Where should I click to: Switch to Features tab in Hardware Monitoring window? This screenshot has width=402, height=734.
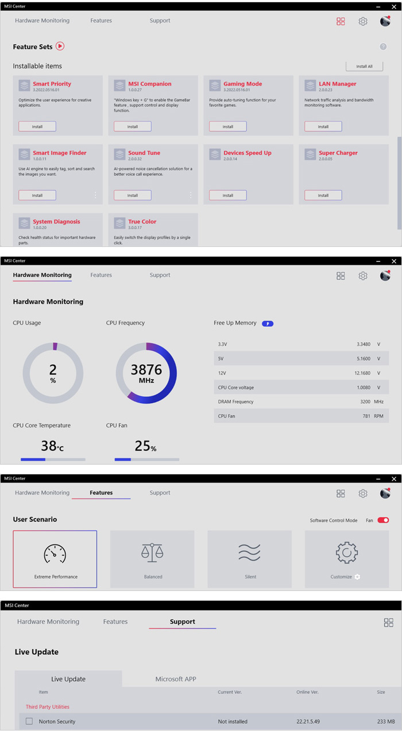[x=101, y=275]
